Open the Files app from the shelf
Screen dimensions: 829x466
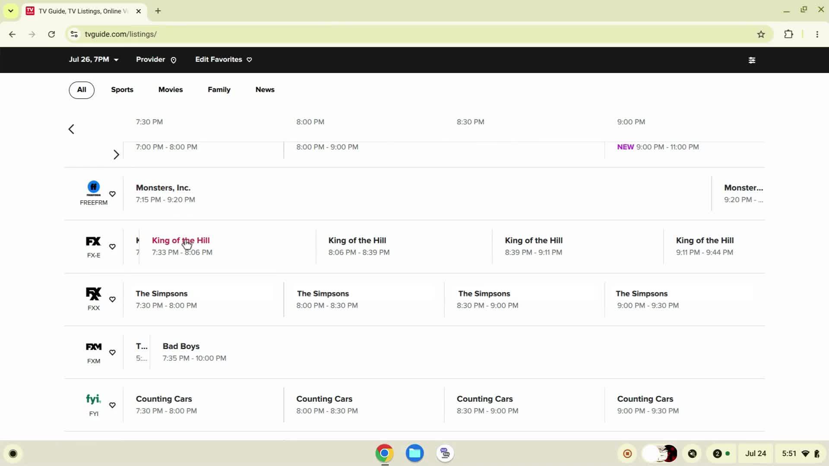(x=414, y=453)
